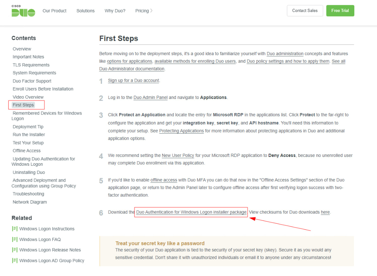
Task: Open Network Diagram section
Action: (x=30, y=202)
